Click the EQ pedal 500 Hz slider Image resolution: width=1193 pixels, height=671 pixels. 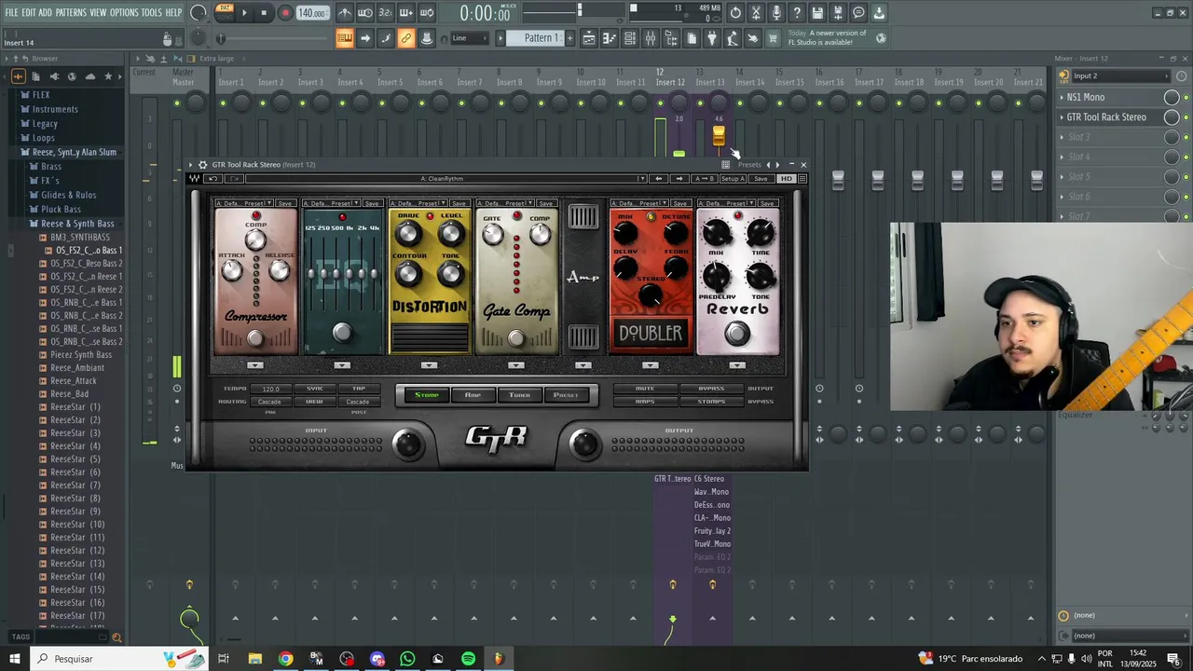coord(335,273)
